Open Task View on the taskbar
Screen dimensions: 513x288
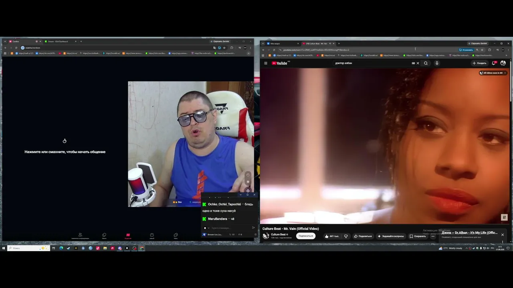click(x=53, y=248)
